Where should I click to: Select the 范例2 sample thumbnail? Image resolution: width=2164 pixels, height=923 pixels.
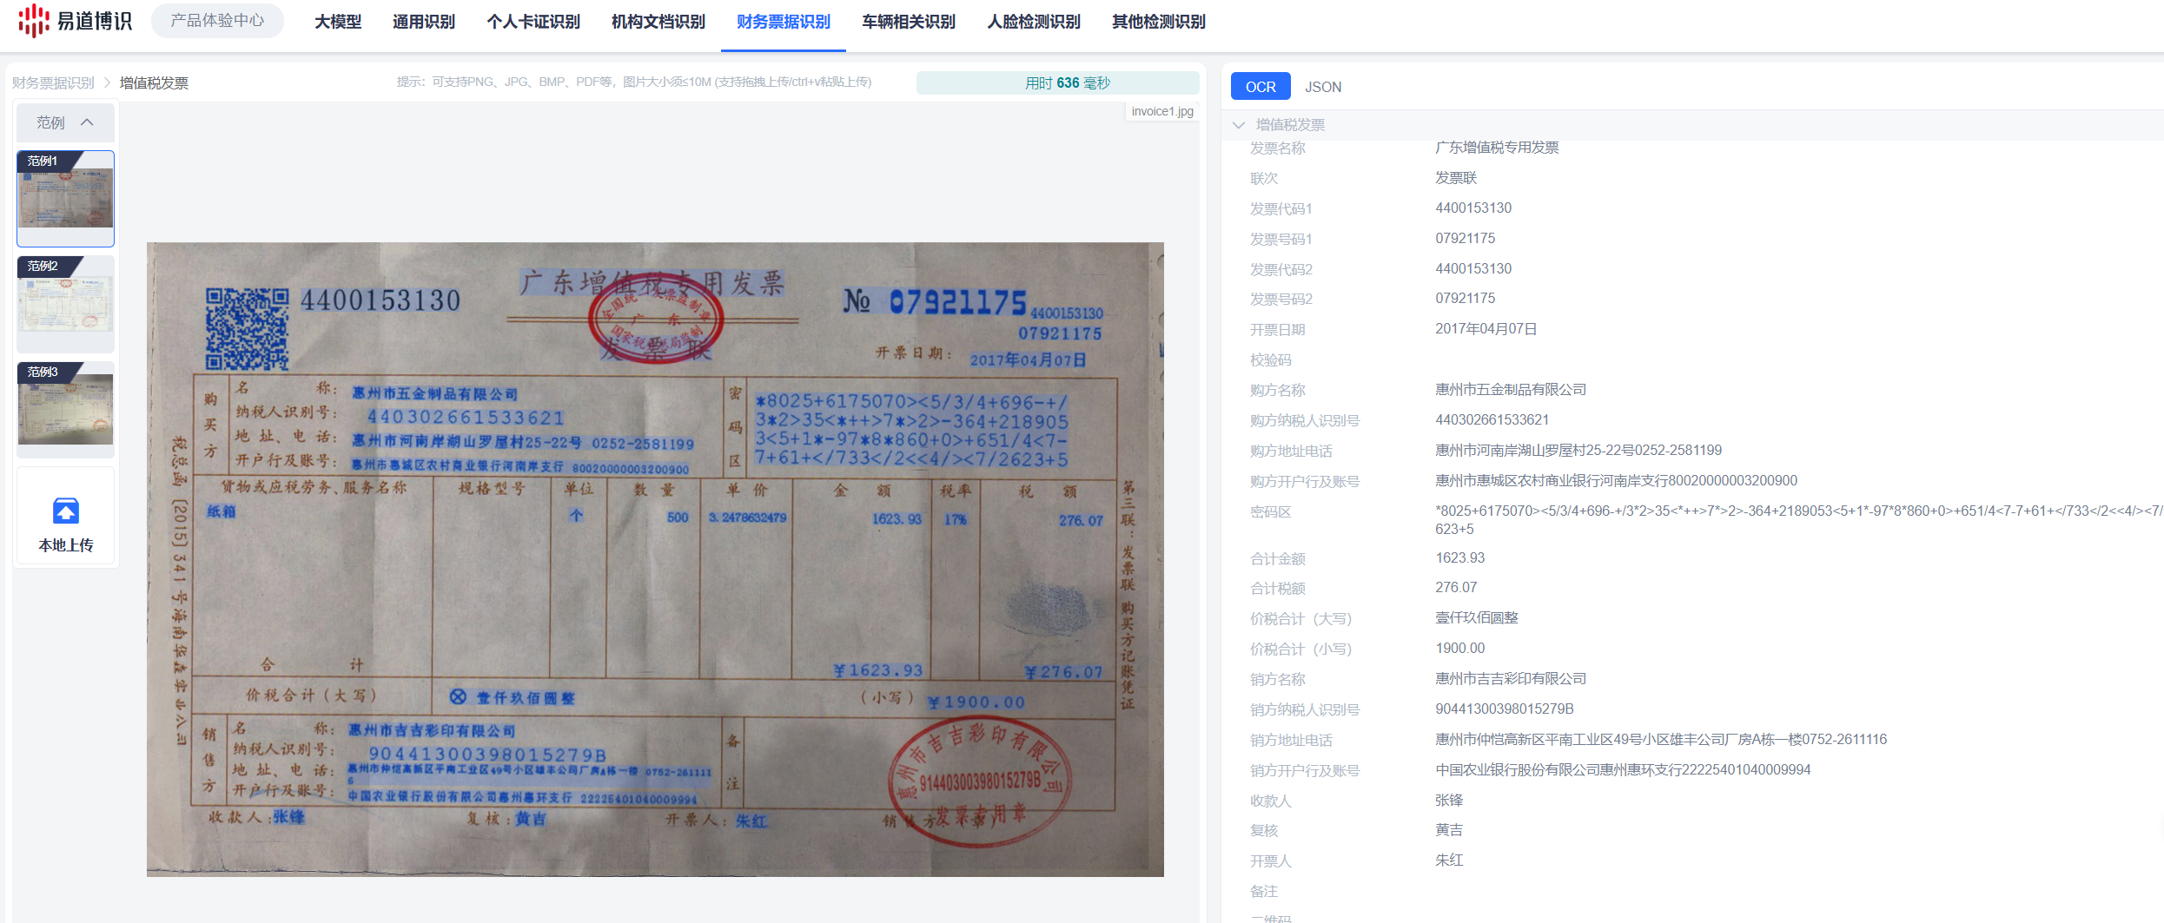pyautogui.click(x=66, y=303)
